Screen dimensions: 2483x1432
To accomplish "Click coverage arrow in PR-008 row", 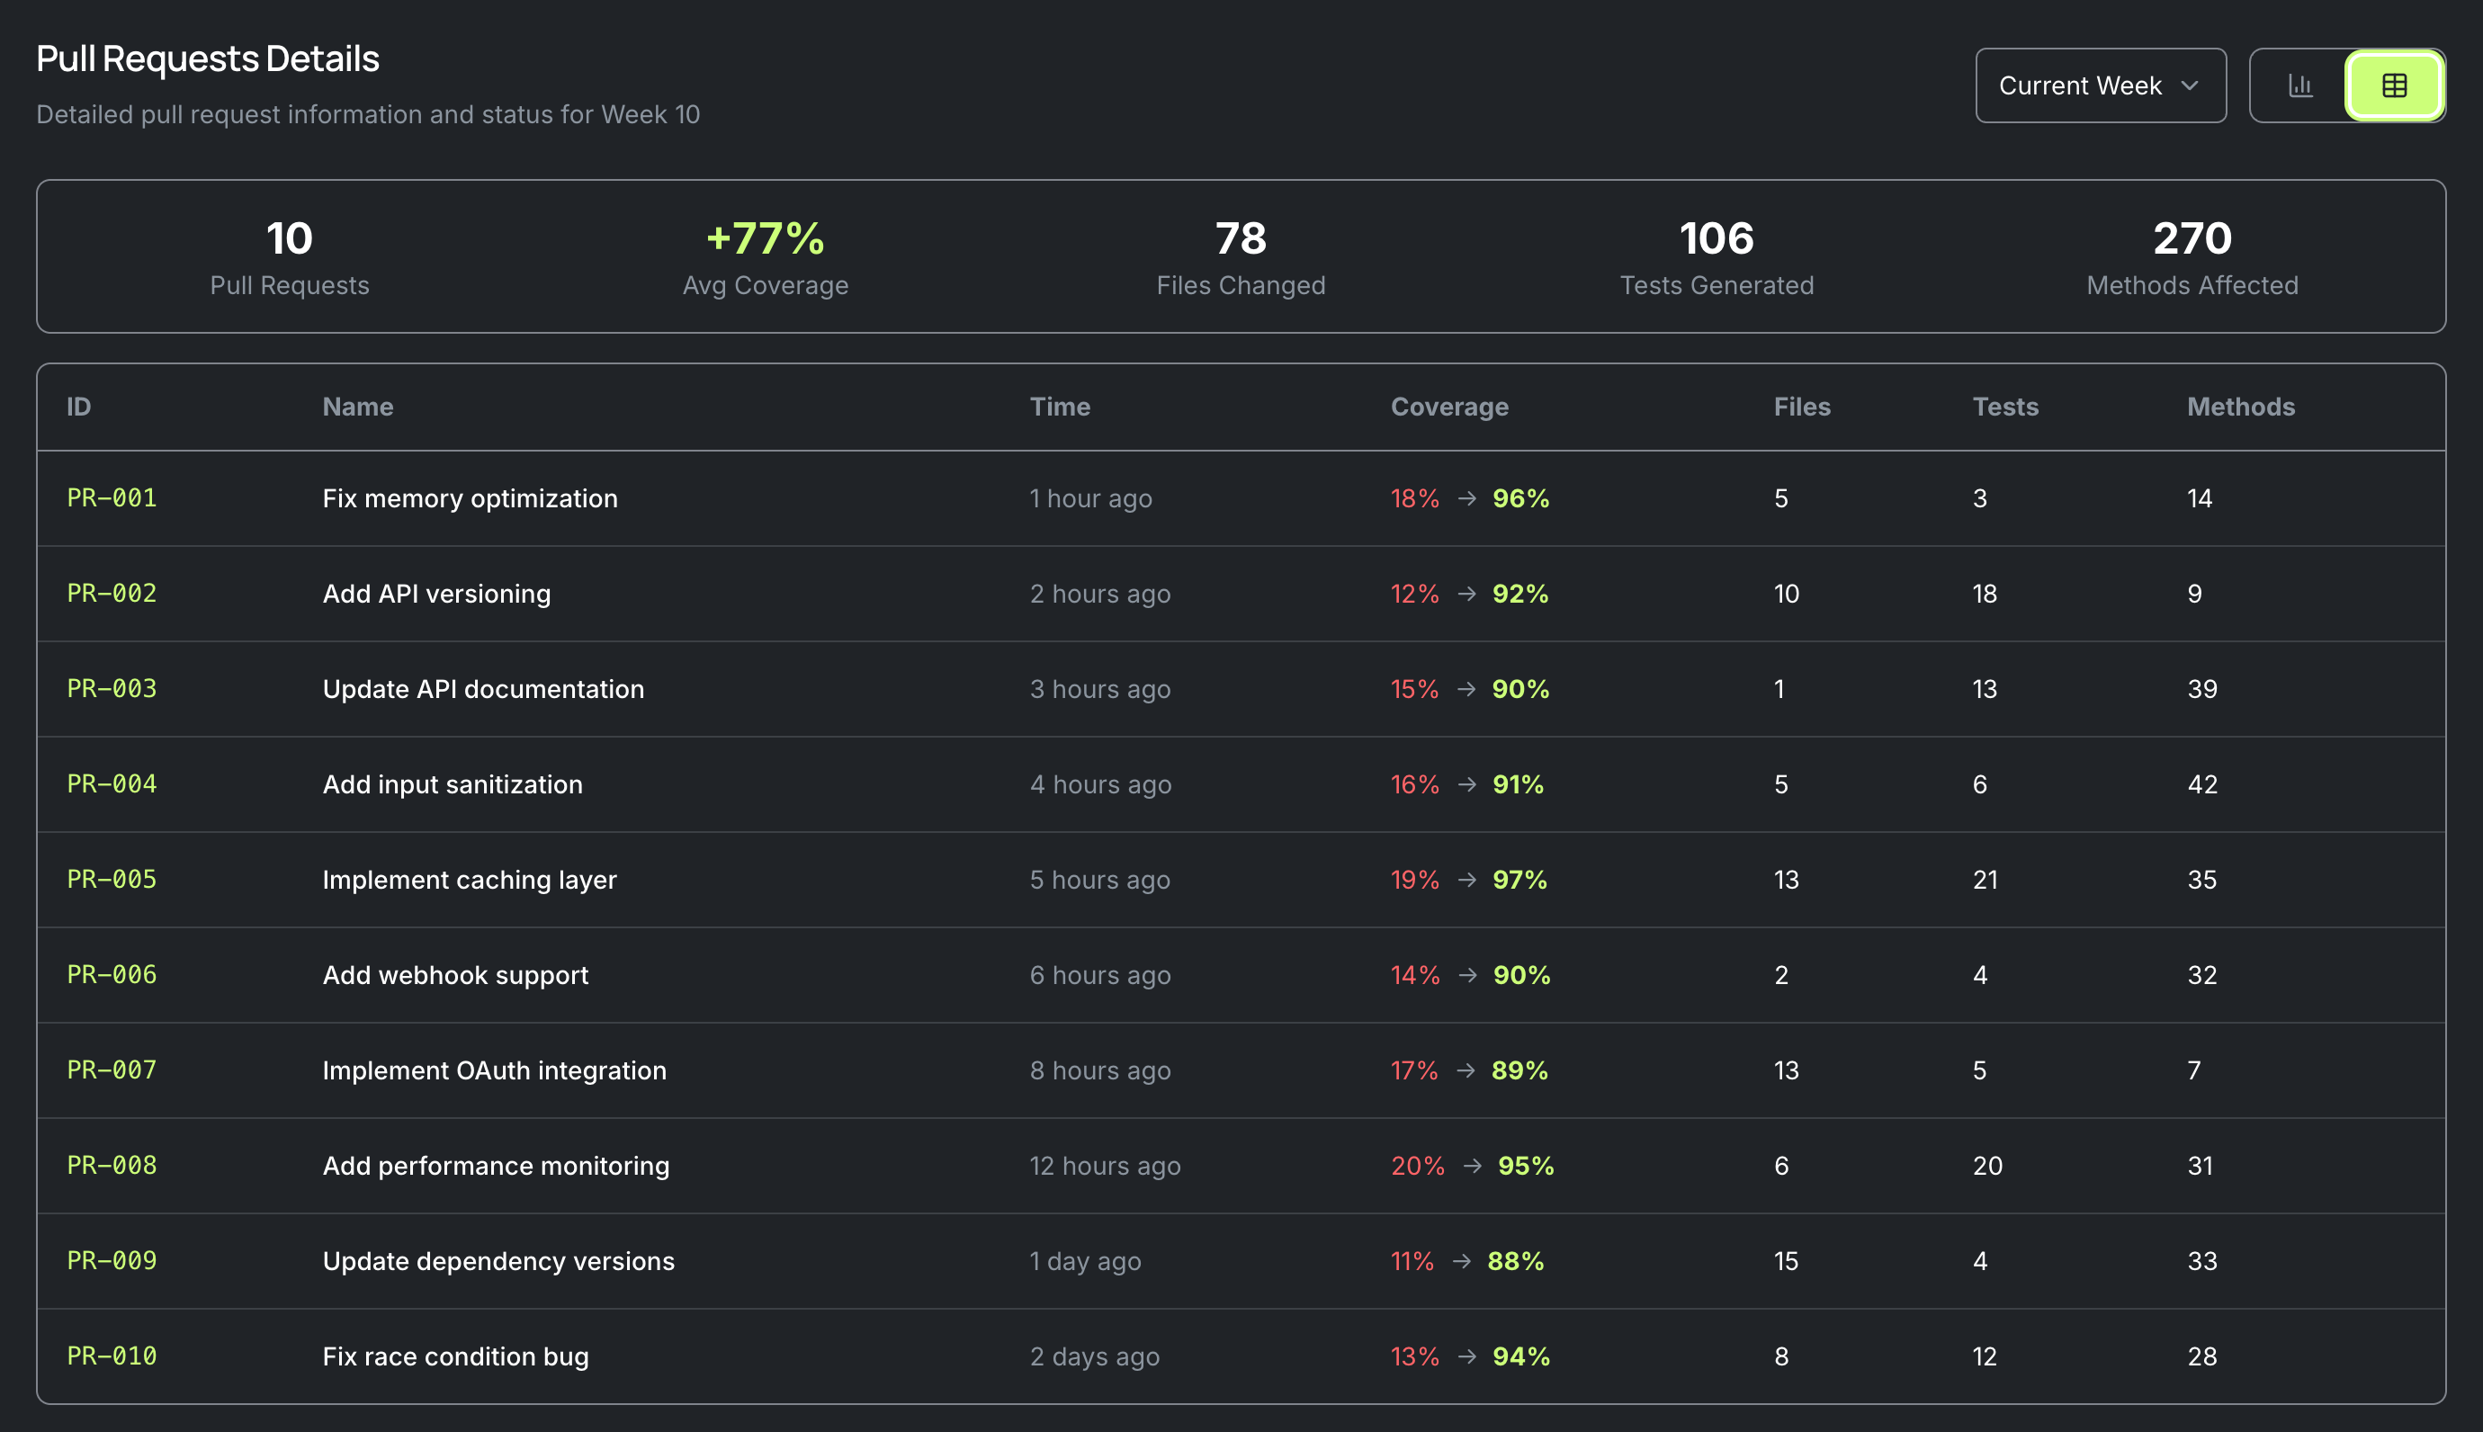I will point(1471,1166).
